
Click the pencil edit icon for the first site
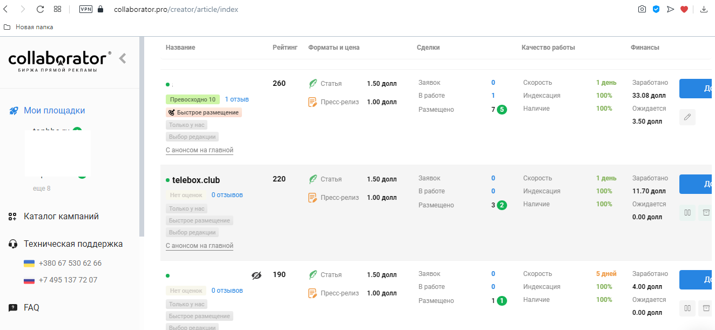687,117
